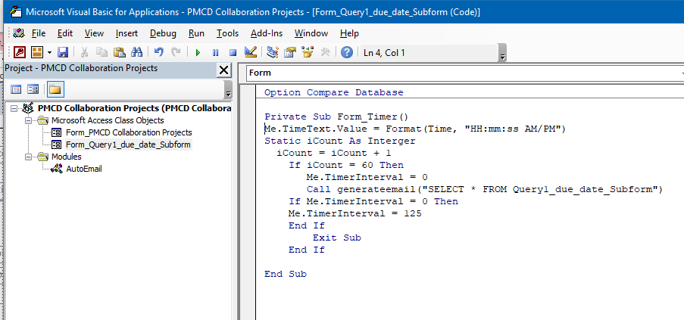Open the Project Explorer toolbar icon
Screen dimensions: 684x320
point(273,53)
